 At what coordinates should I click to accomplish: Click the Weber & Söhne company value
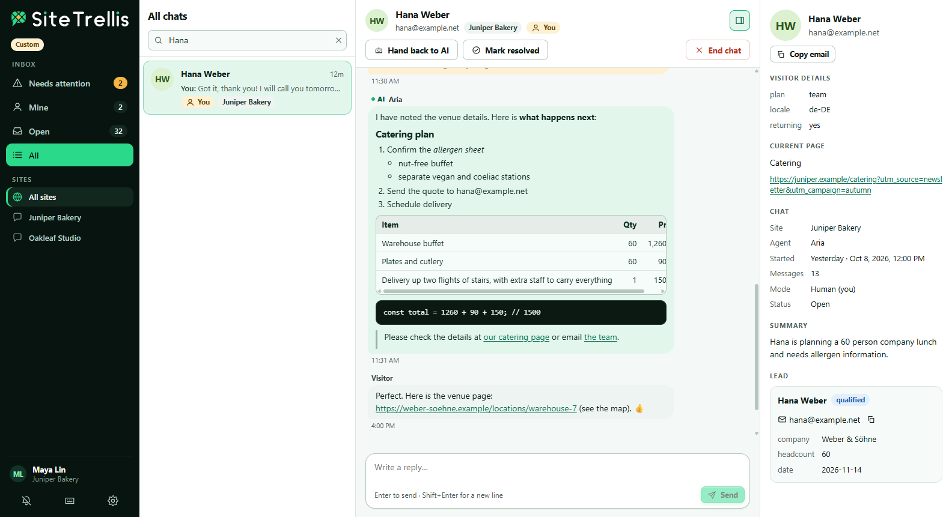coord(849,440)
